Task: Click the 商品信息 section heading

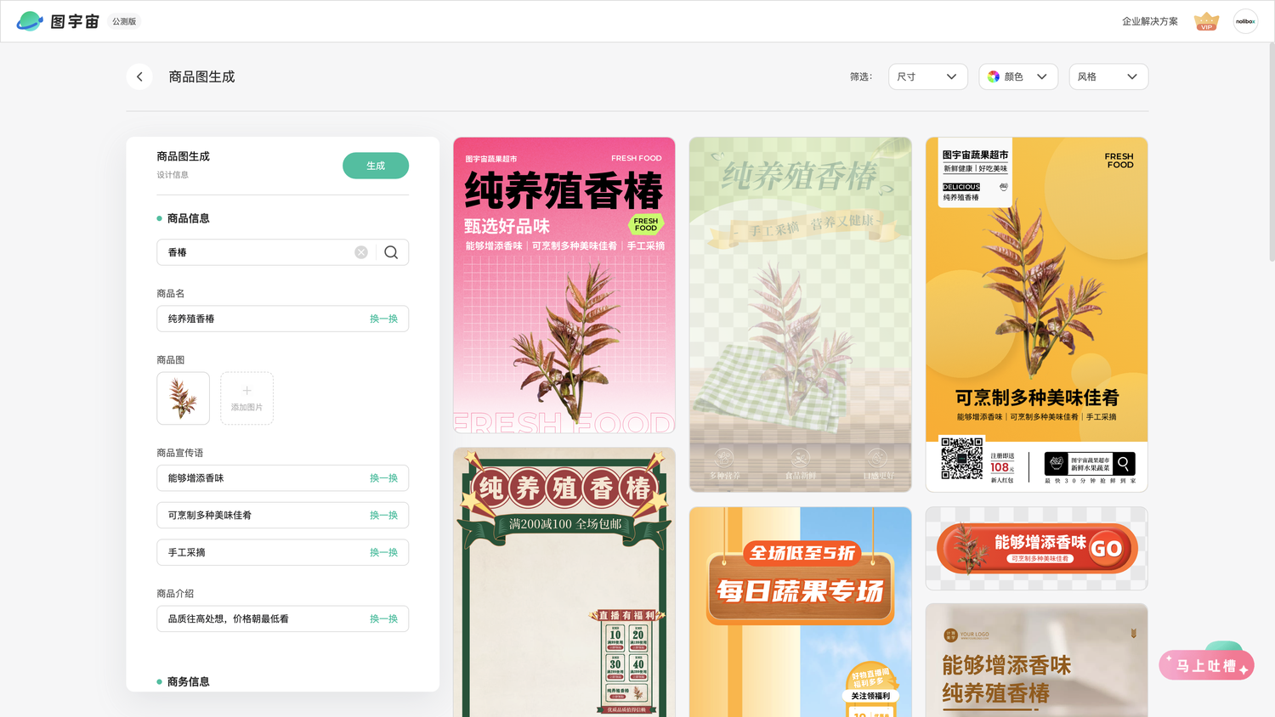Action: [188, 218]
